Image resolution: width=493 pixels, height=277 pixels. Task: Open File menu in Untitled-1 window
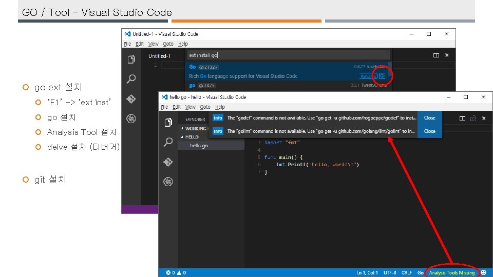(127, 44)
